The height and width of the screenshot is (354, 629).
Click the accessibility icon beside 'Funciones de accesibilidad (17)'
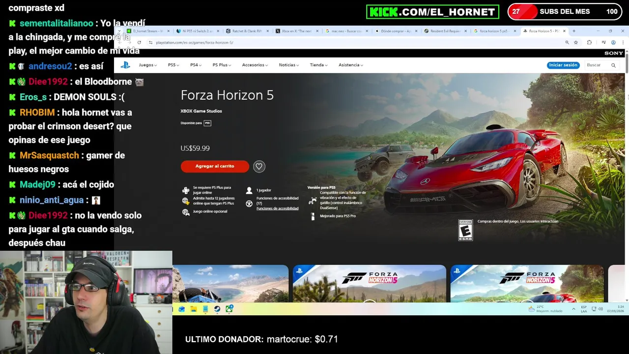[249, 203]
